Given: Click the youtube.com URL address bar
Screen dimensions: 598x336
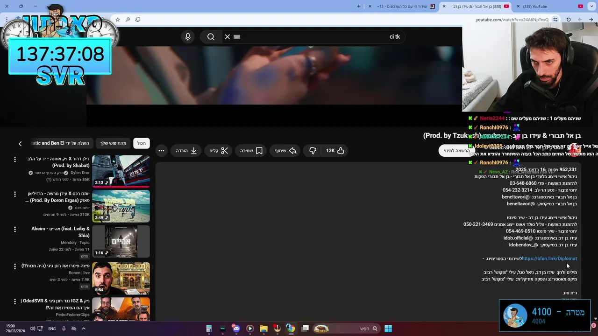Looking at the screenshot, I should (x=512, y=20).
